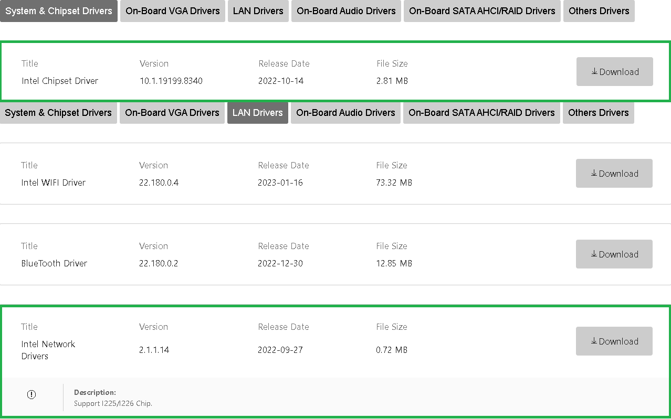Download the Intel Chipset Driver

(x=615, y=72)
